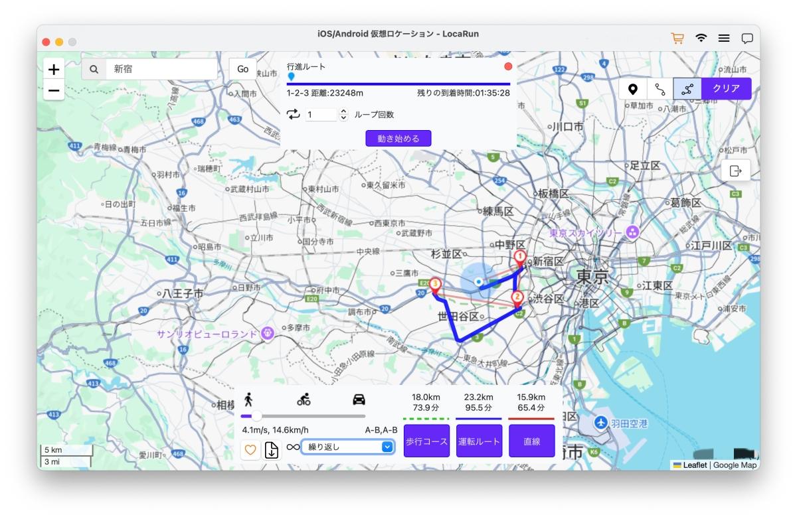Image resolution: width=797 pixels, height=519 pixels.
Task: Click the 東京 city label
Action: tap(592, 276)
